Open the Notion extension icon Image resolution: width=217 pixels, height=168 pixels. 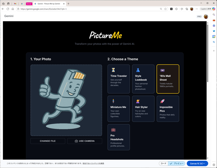coord(171,9)
